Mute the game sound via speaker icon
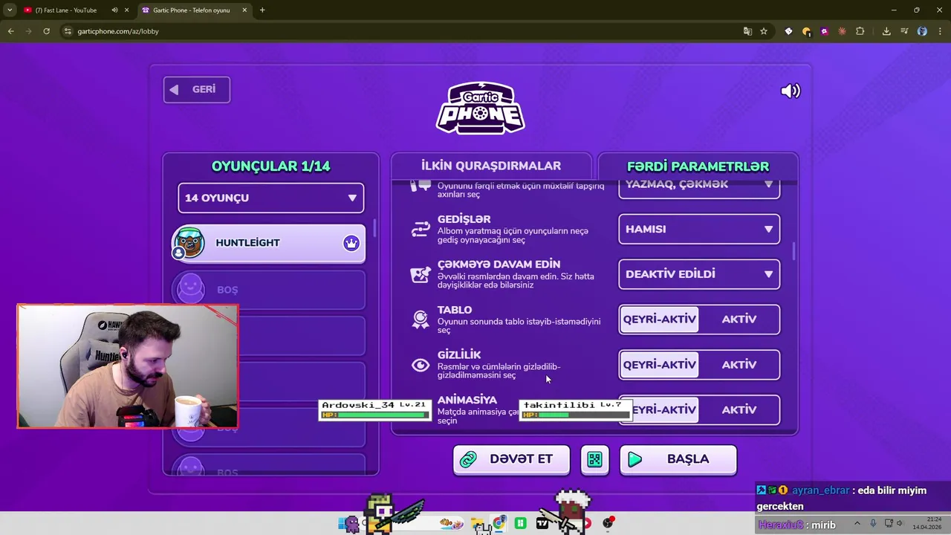The image size is (951, 535). tap(791, 91)
